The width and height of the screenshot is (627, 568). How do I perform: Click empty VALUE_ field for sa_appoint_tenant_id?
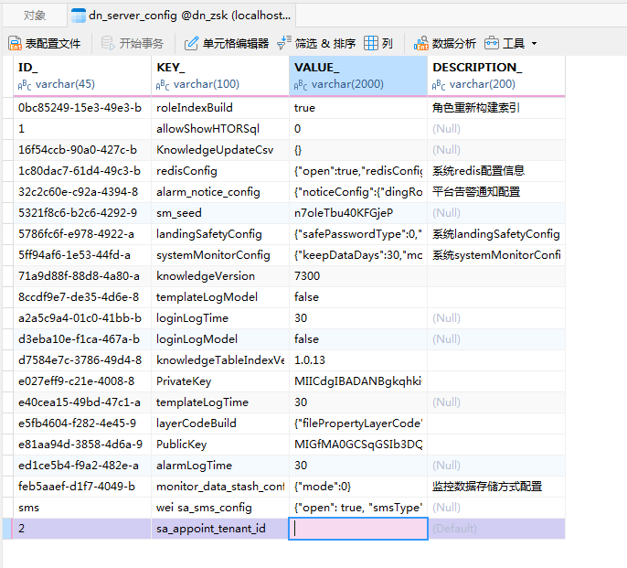[x=357, y=529]
